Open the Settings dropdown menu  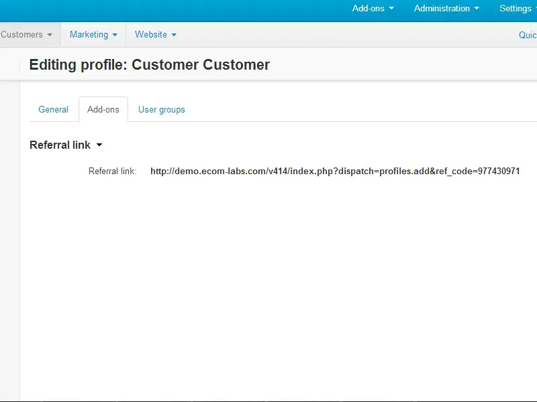(516, 9)
